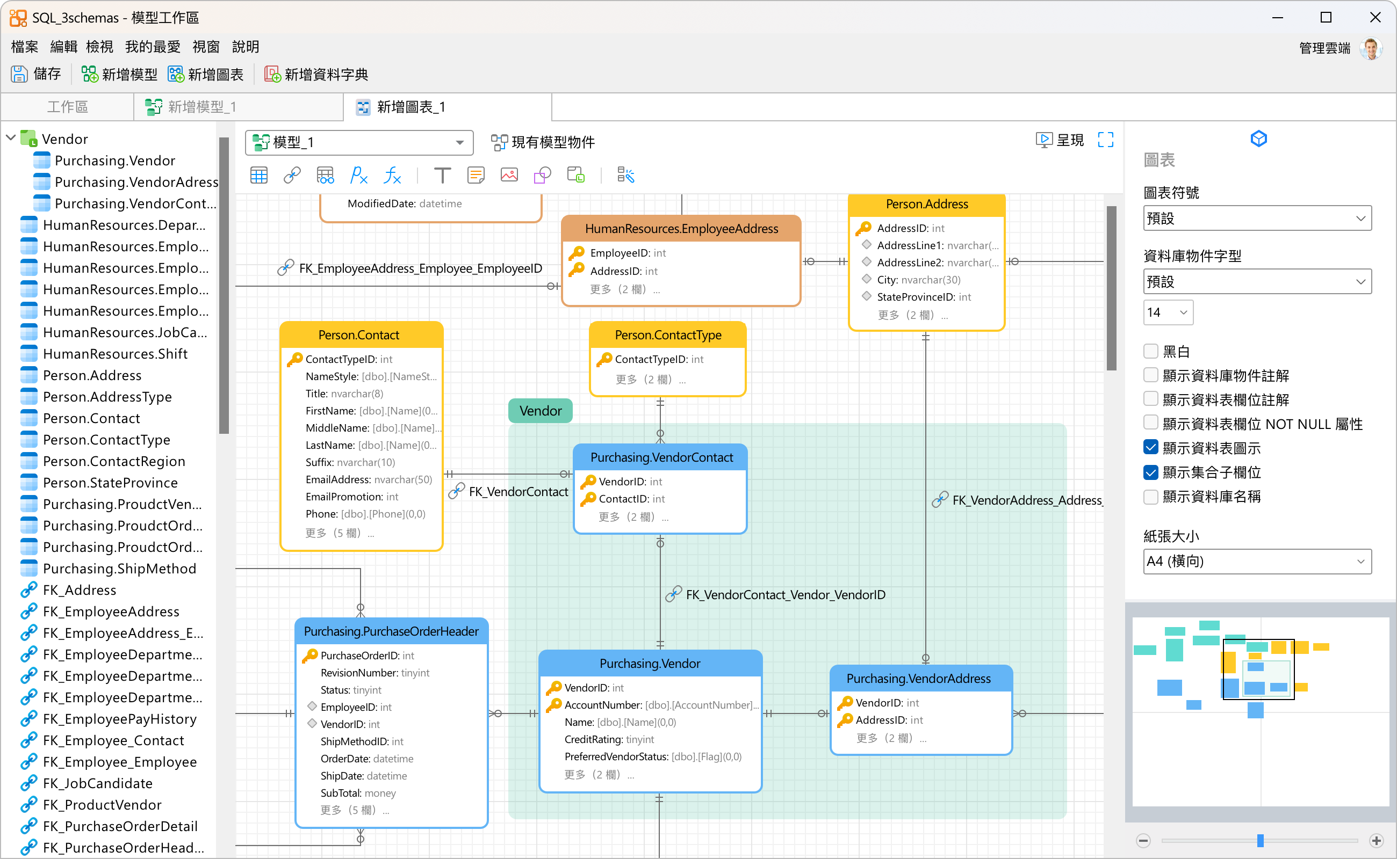Image resolution: width=1397 pixels, height=859 pixels.
Task: Enable 顯示資料庫物件註解 checkbox
Action: point(1151,375)
